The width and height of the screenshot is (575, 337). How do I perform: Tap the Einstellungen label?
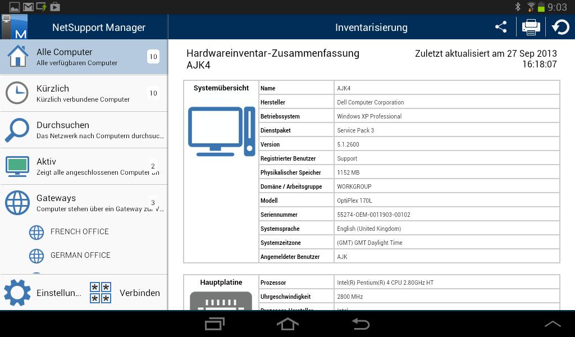point(58,293)
